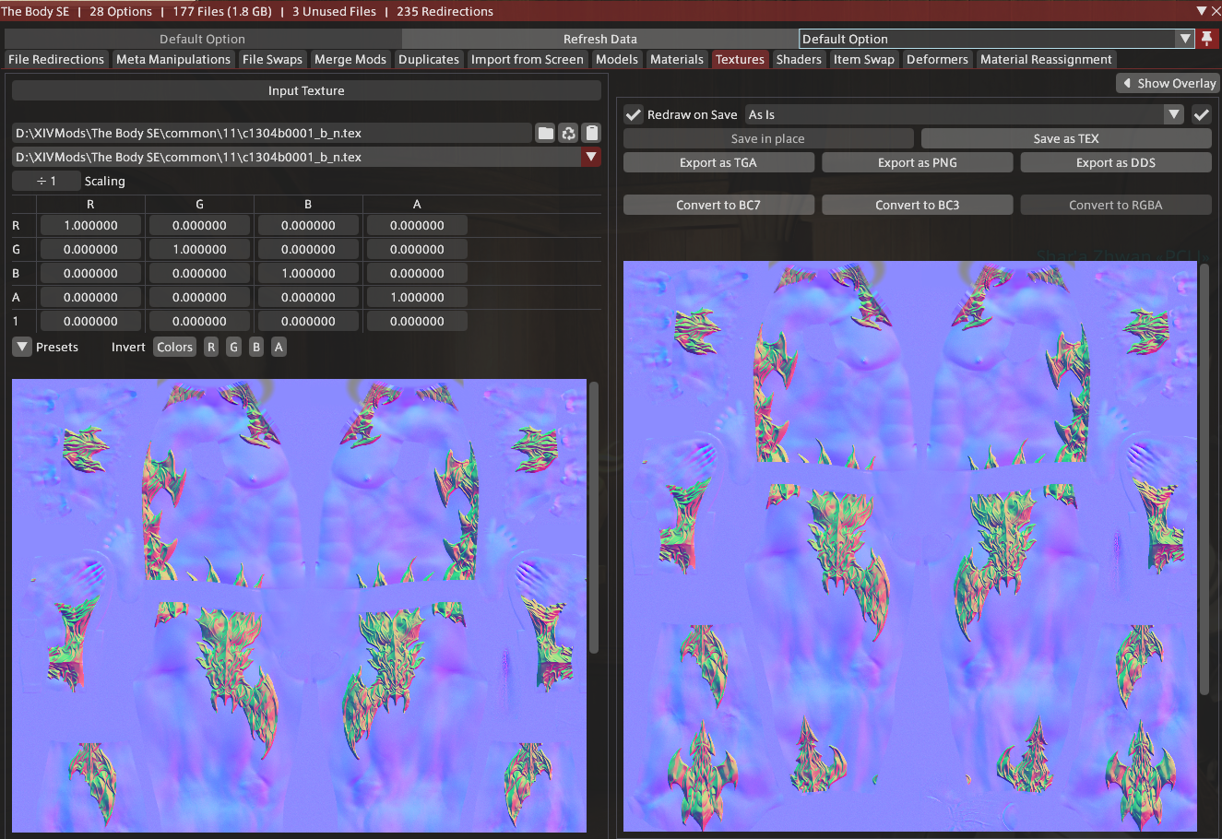This screenshot has width=1222, height=839.
Task: Toggle the Redraw on Save checkbox
Action: pyautogui.click(x=634, y=114)
